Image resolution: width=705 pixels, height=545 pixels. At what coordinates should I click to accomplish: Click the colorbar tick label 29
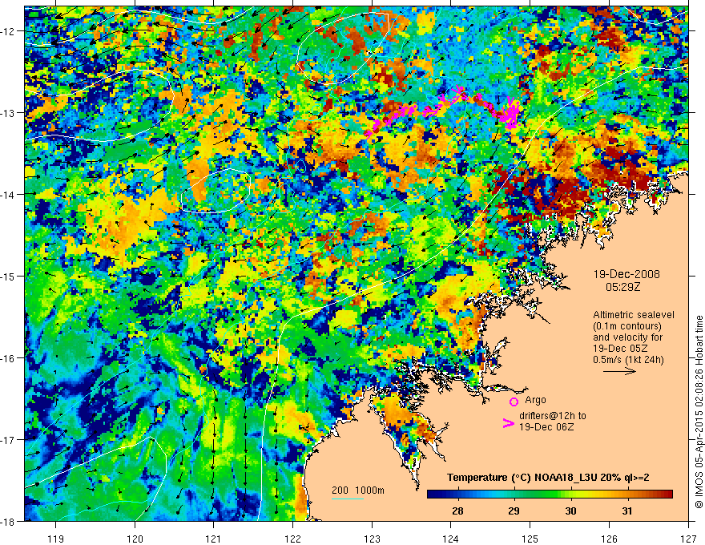click(514, 511)
